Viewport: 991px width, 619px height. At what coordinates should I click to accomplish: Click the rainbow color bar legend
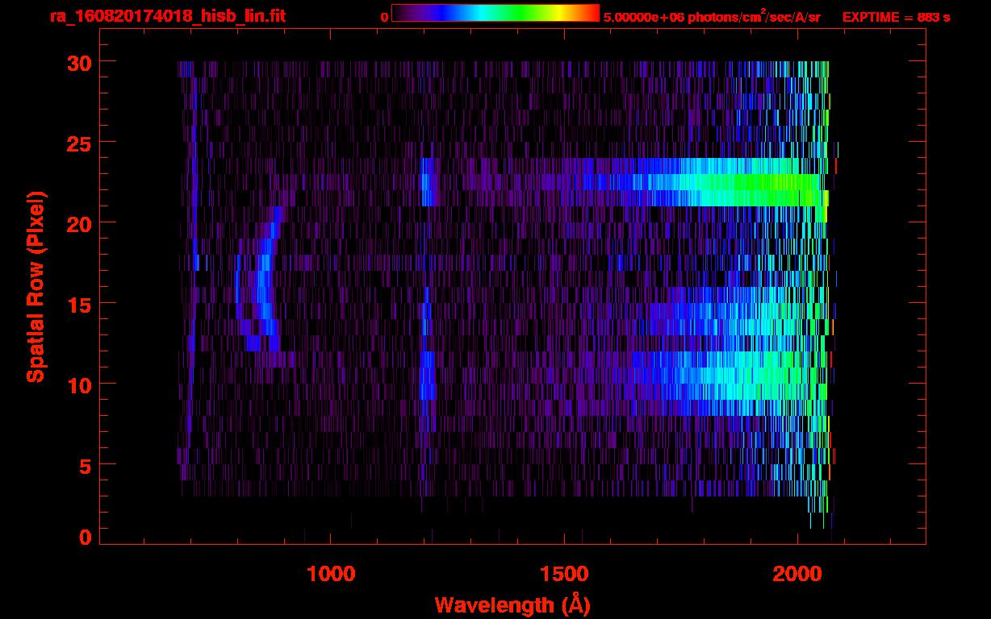coord(495,13)
